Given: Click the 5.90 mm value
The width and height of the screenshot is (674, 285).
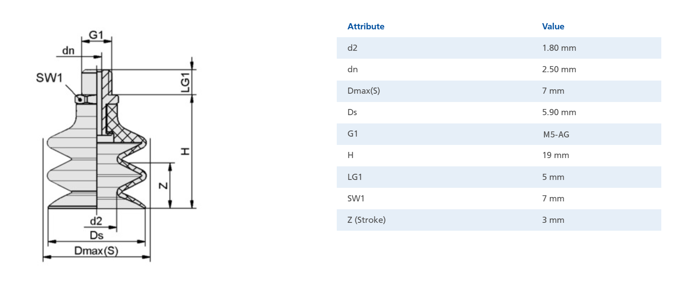Looking at the screenshot, I should point(559,112).
